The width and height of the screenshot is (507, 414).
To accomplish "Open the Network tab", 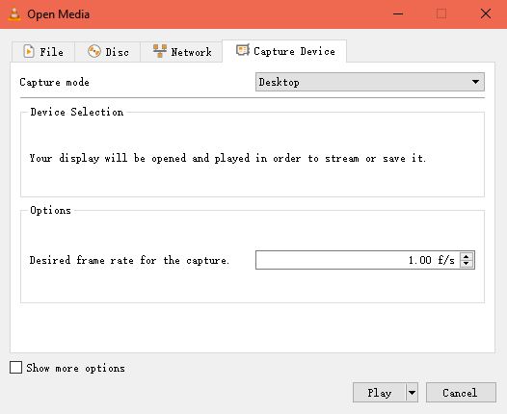I will point(181,52).
